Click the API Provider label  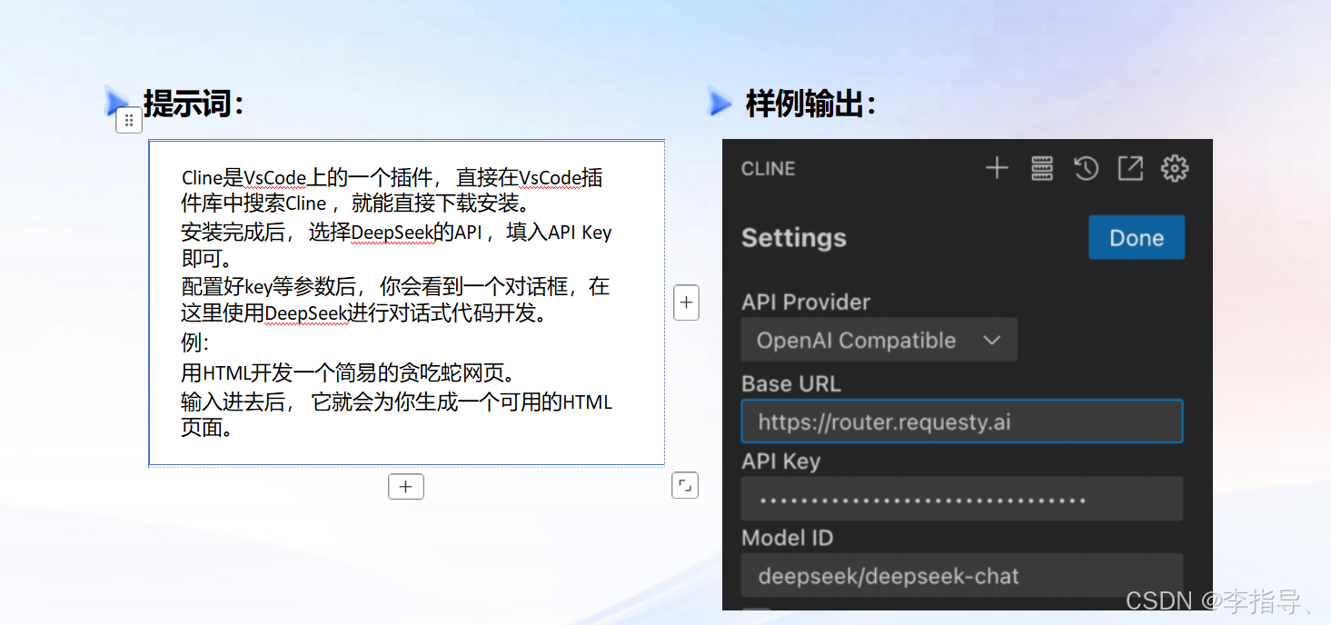(806, 303)
